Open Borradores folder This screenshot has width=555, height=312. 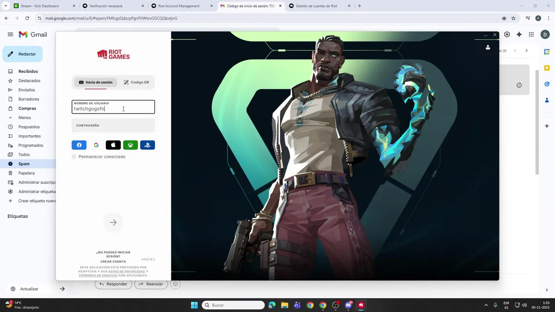[29, 99]
